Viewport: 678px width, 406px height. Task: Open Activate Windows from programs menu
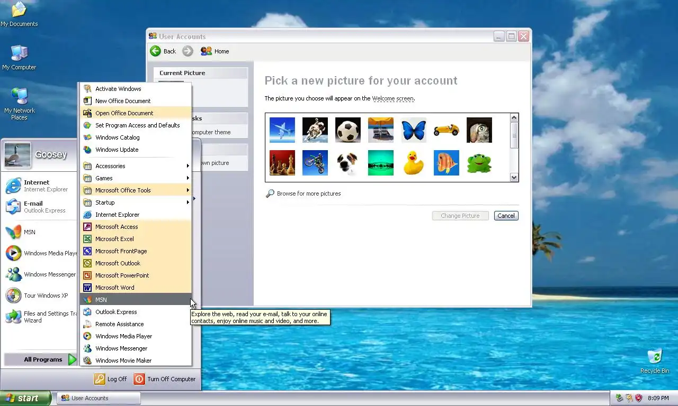pyautogui.click(x=136, y=89)
